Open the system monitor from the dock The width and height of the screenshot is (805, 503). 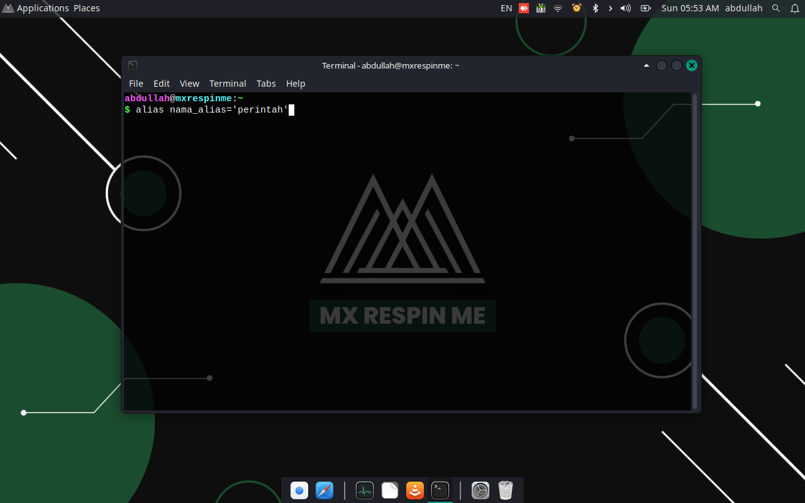365,490
